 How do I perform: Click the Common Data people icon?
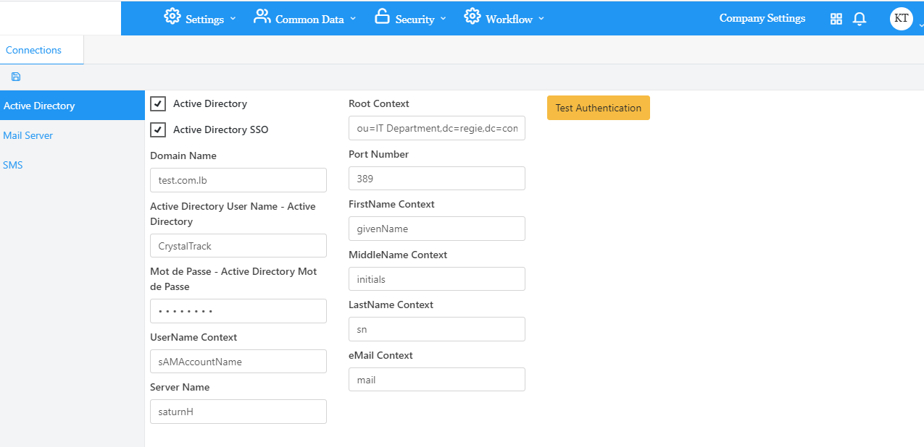tap(262, 17)
